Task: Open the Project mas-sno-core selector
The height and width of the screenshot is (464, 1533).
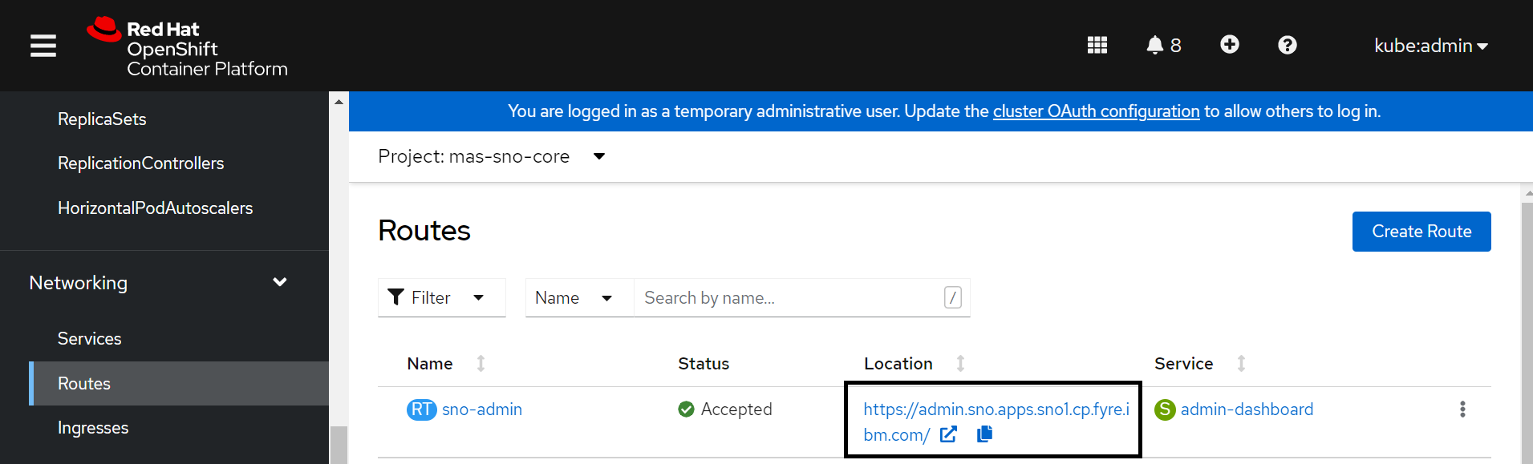Action: (x=491, y=156)
